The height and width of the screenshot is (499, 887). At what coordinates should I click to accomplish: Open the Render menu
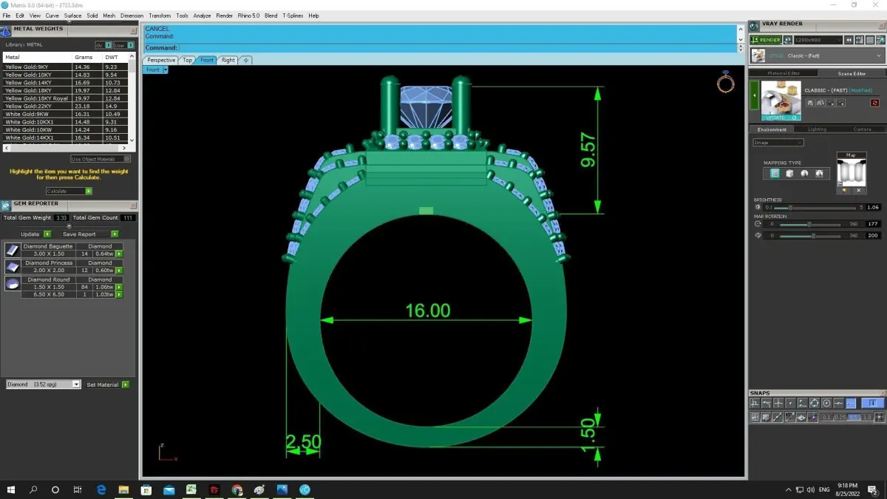(x=224, y=16)
